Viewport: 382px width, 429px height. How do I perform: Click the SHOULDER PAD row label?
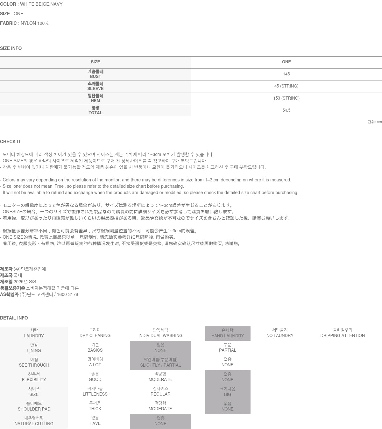(x=34, y=406)
